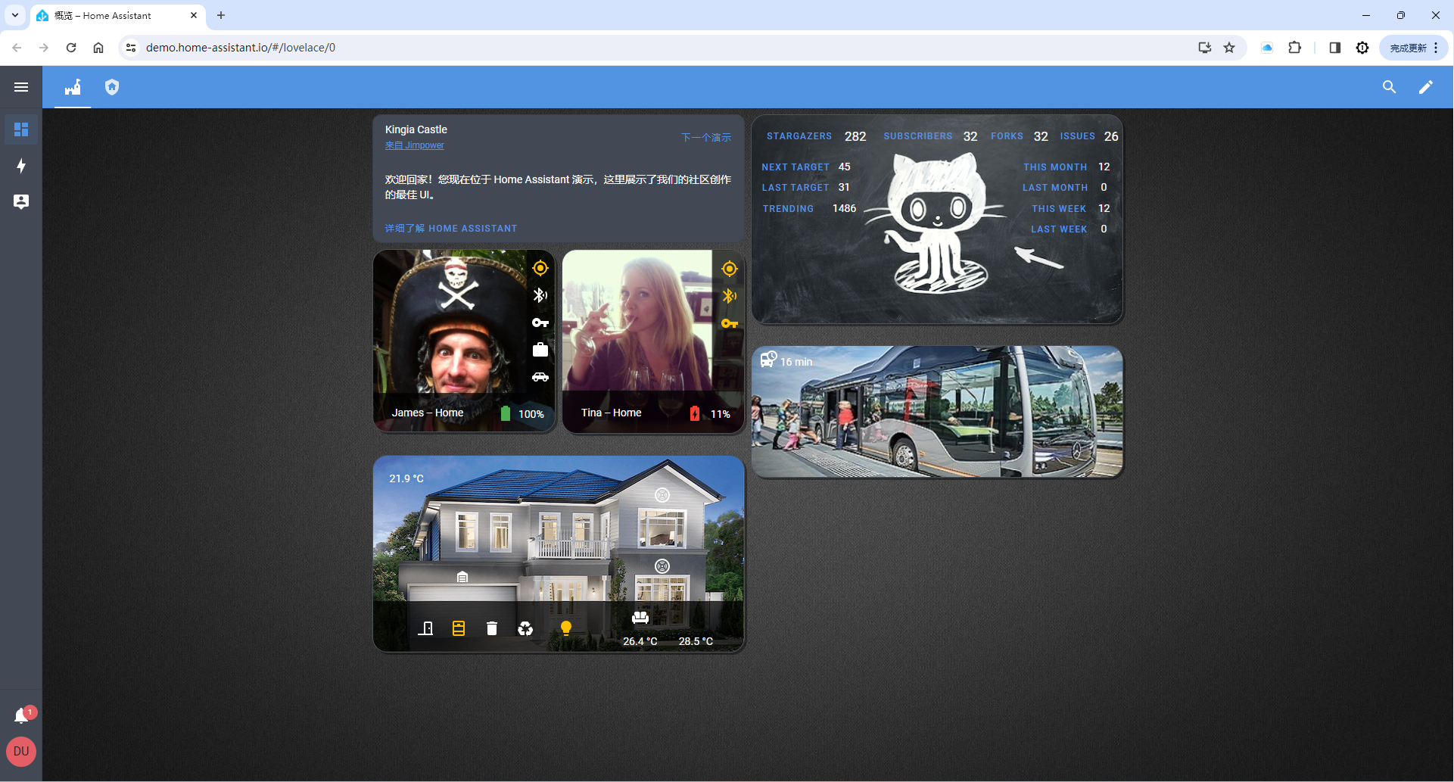
Task: Click SUBSCRIBERS value 32
Action: pyautogui.click(x=970, y=136)
